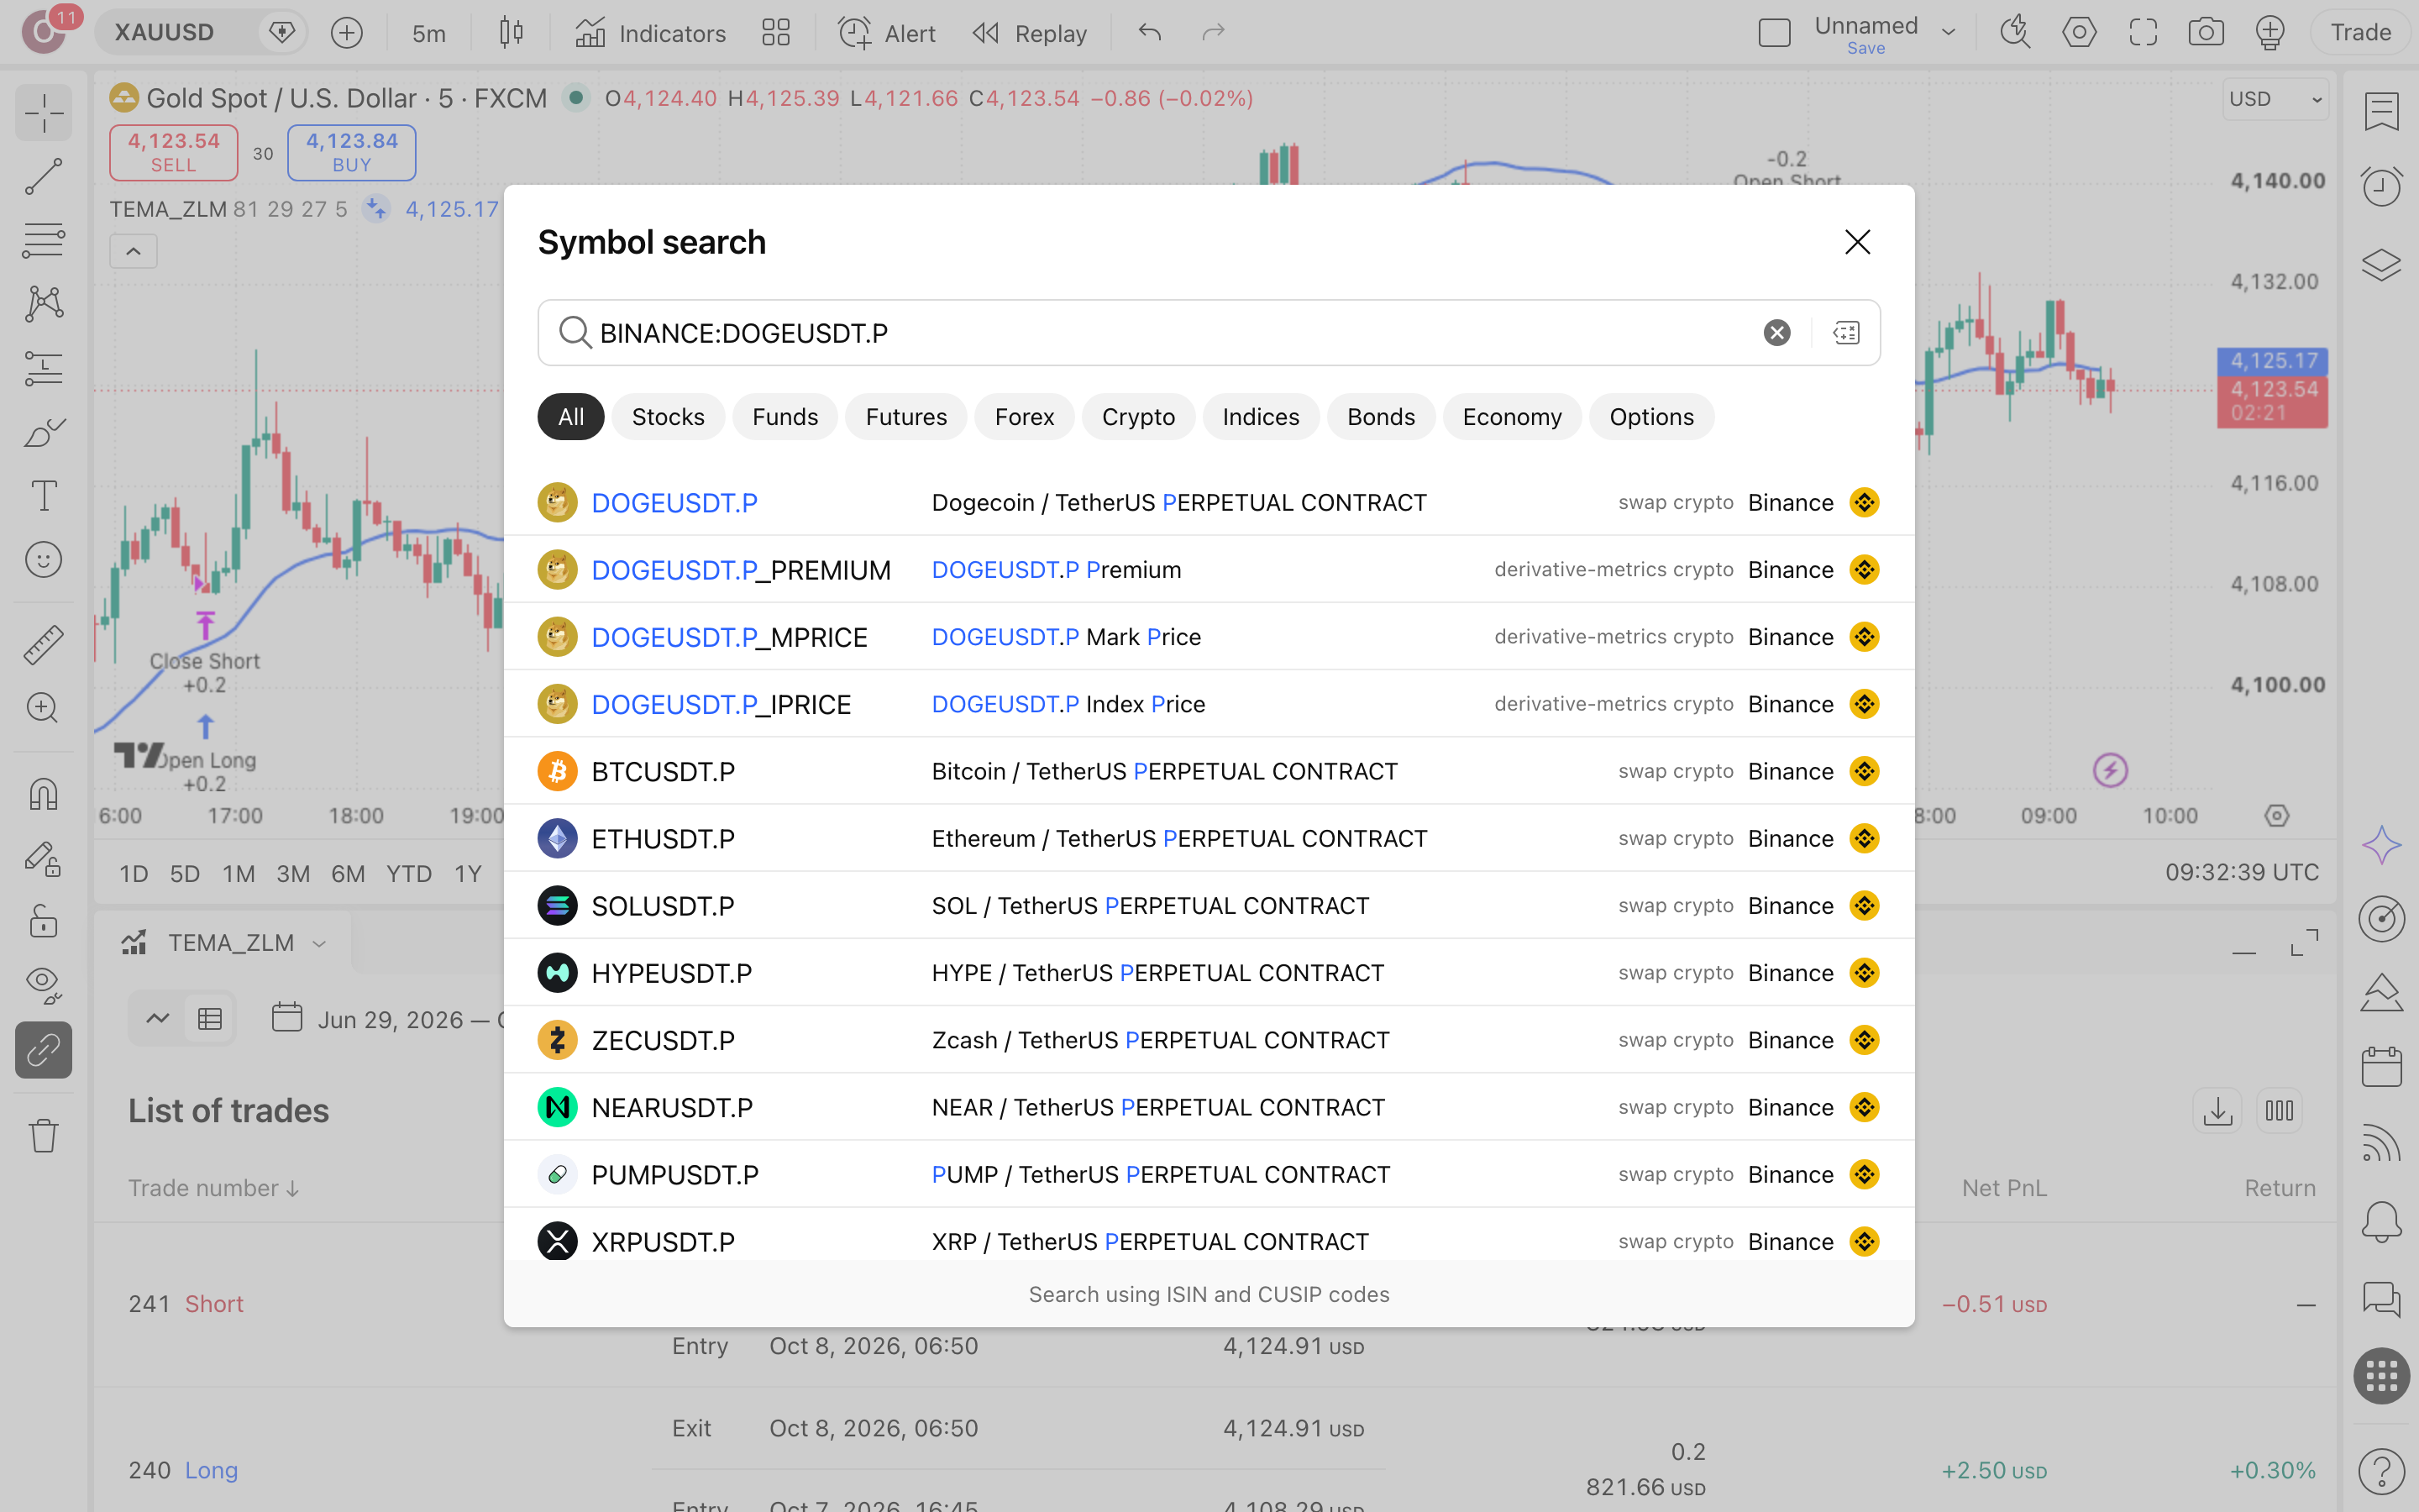Viewport: 2419px width, 1512px height.
Task: Start bar Replay mode
Action: click(x=1030, y=33)
